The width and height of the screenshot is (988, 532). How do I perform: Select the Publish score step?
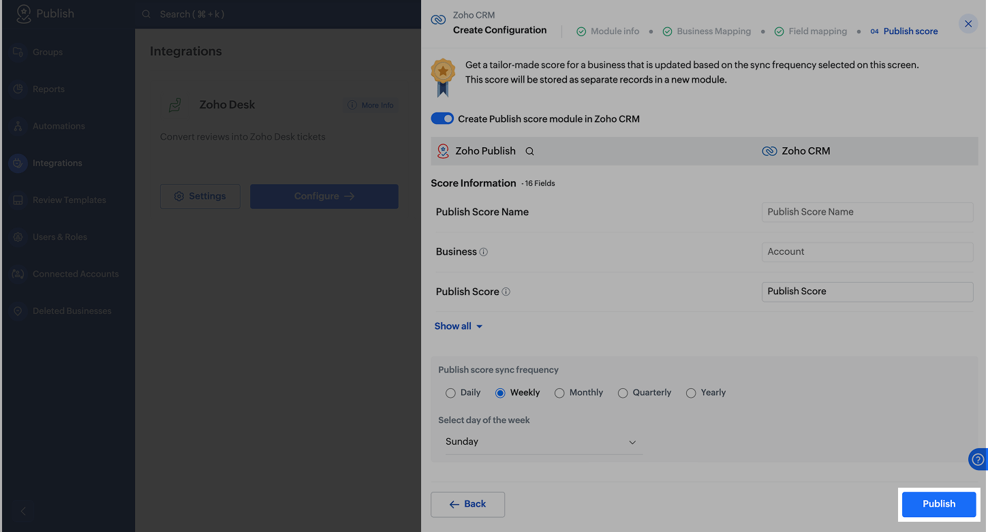tap(904, 31)
